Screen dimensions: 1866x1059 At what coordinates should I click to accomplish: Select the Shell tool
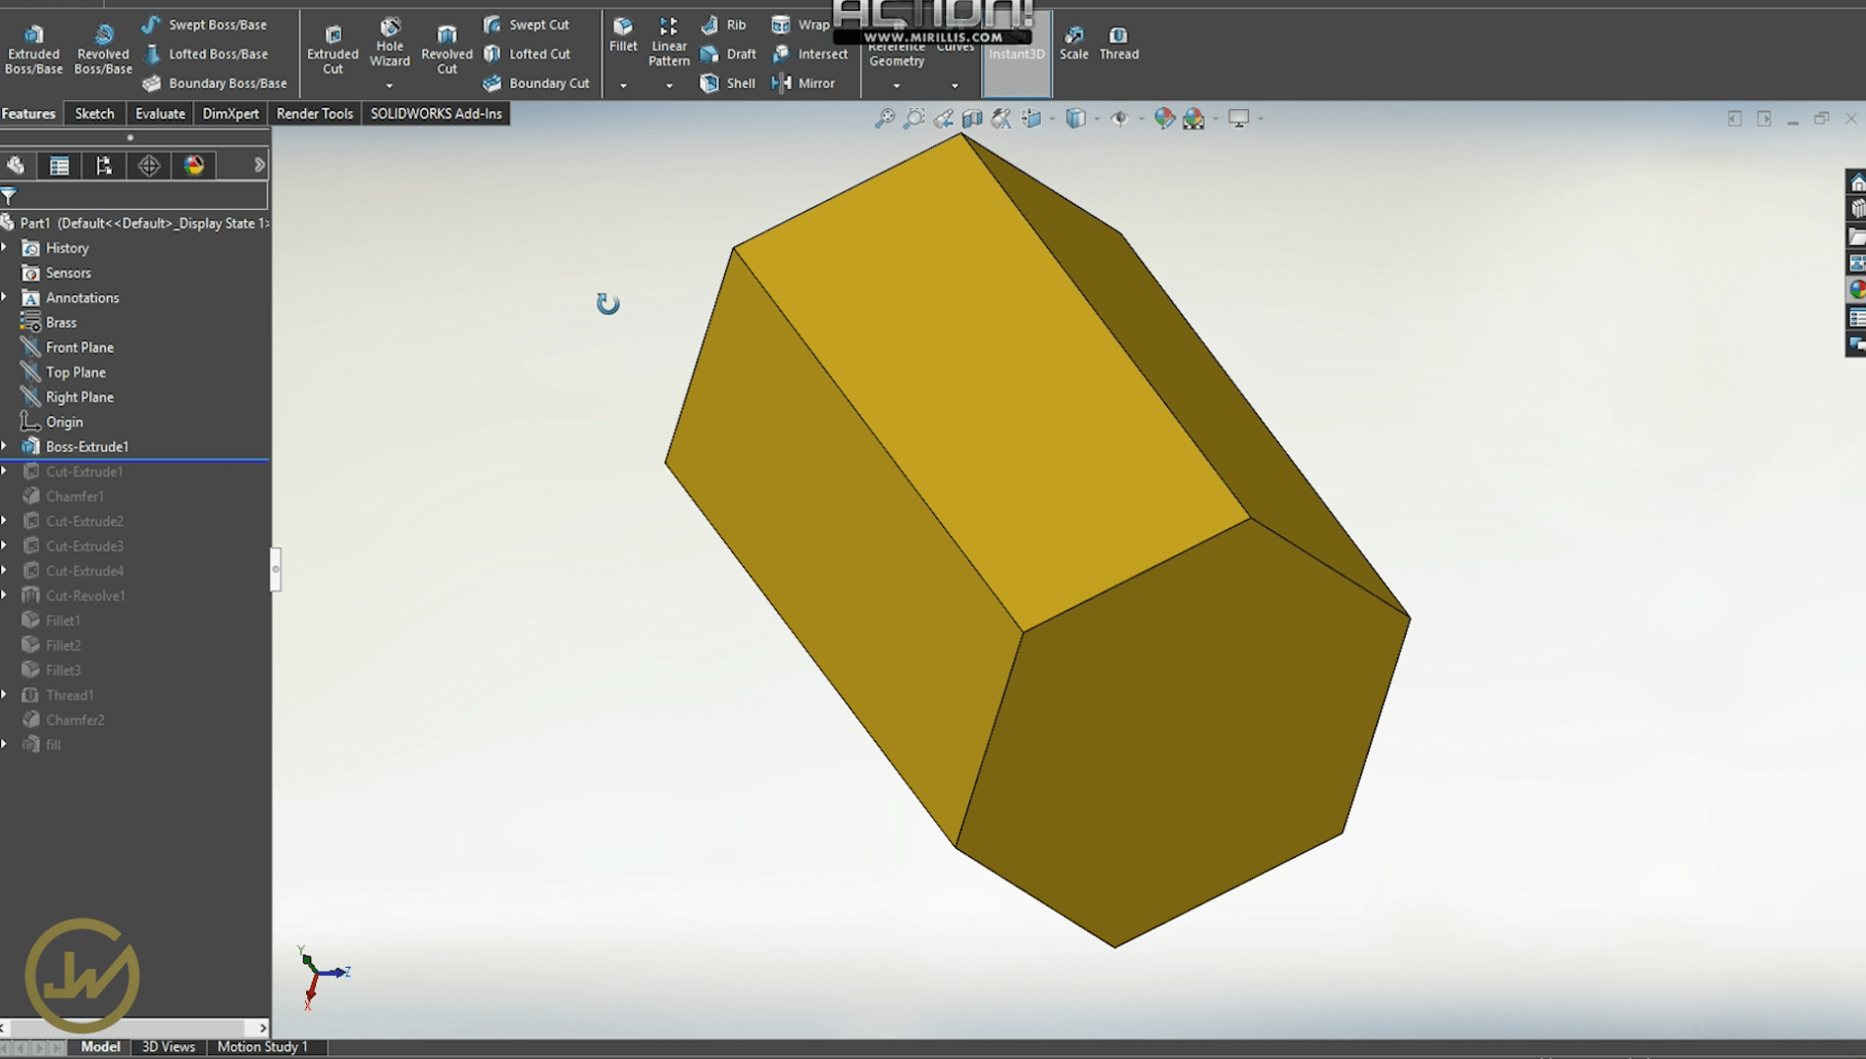pos(727,83)
